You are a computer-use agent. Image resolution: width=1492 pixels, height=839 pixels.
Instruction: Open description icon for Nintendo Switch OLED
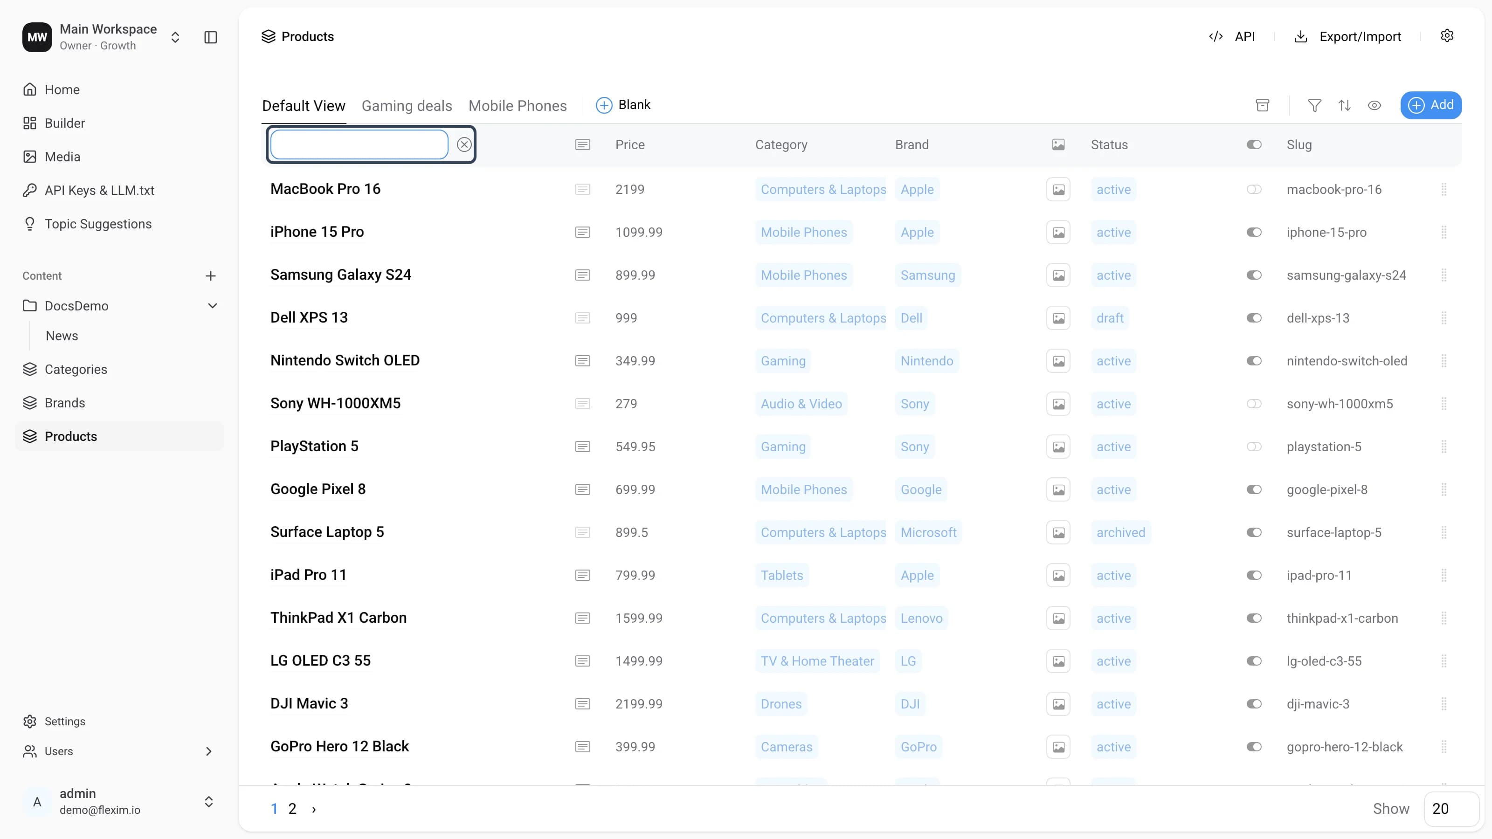[x=583, y=361]
